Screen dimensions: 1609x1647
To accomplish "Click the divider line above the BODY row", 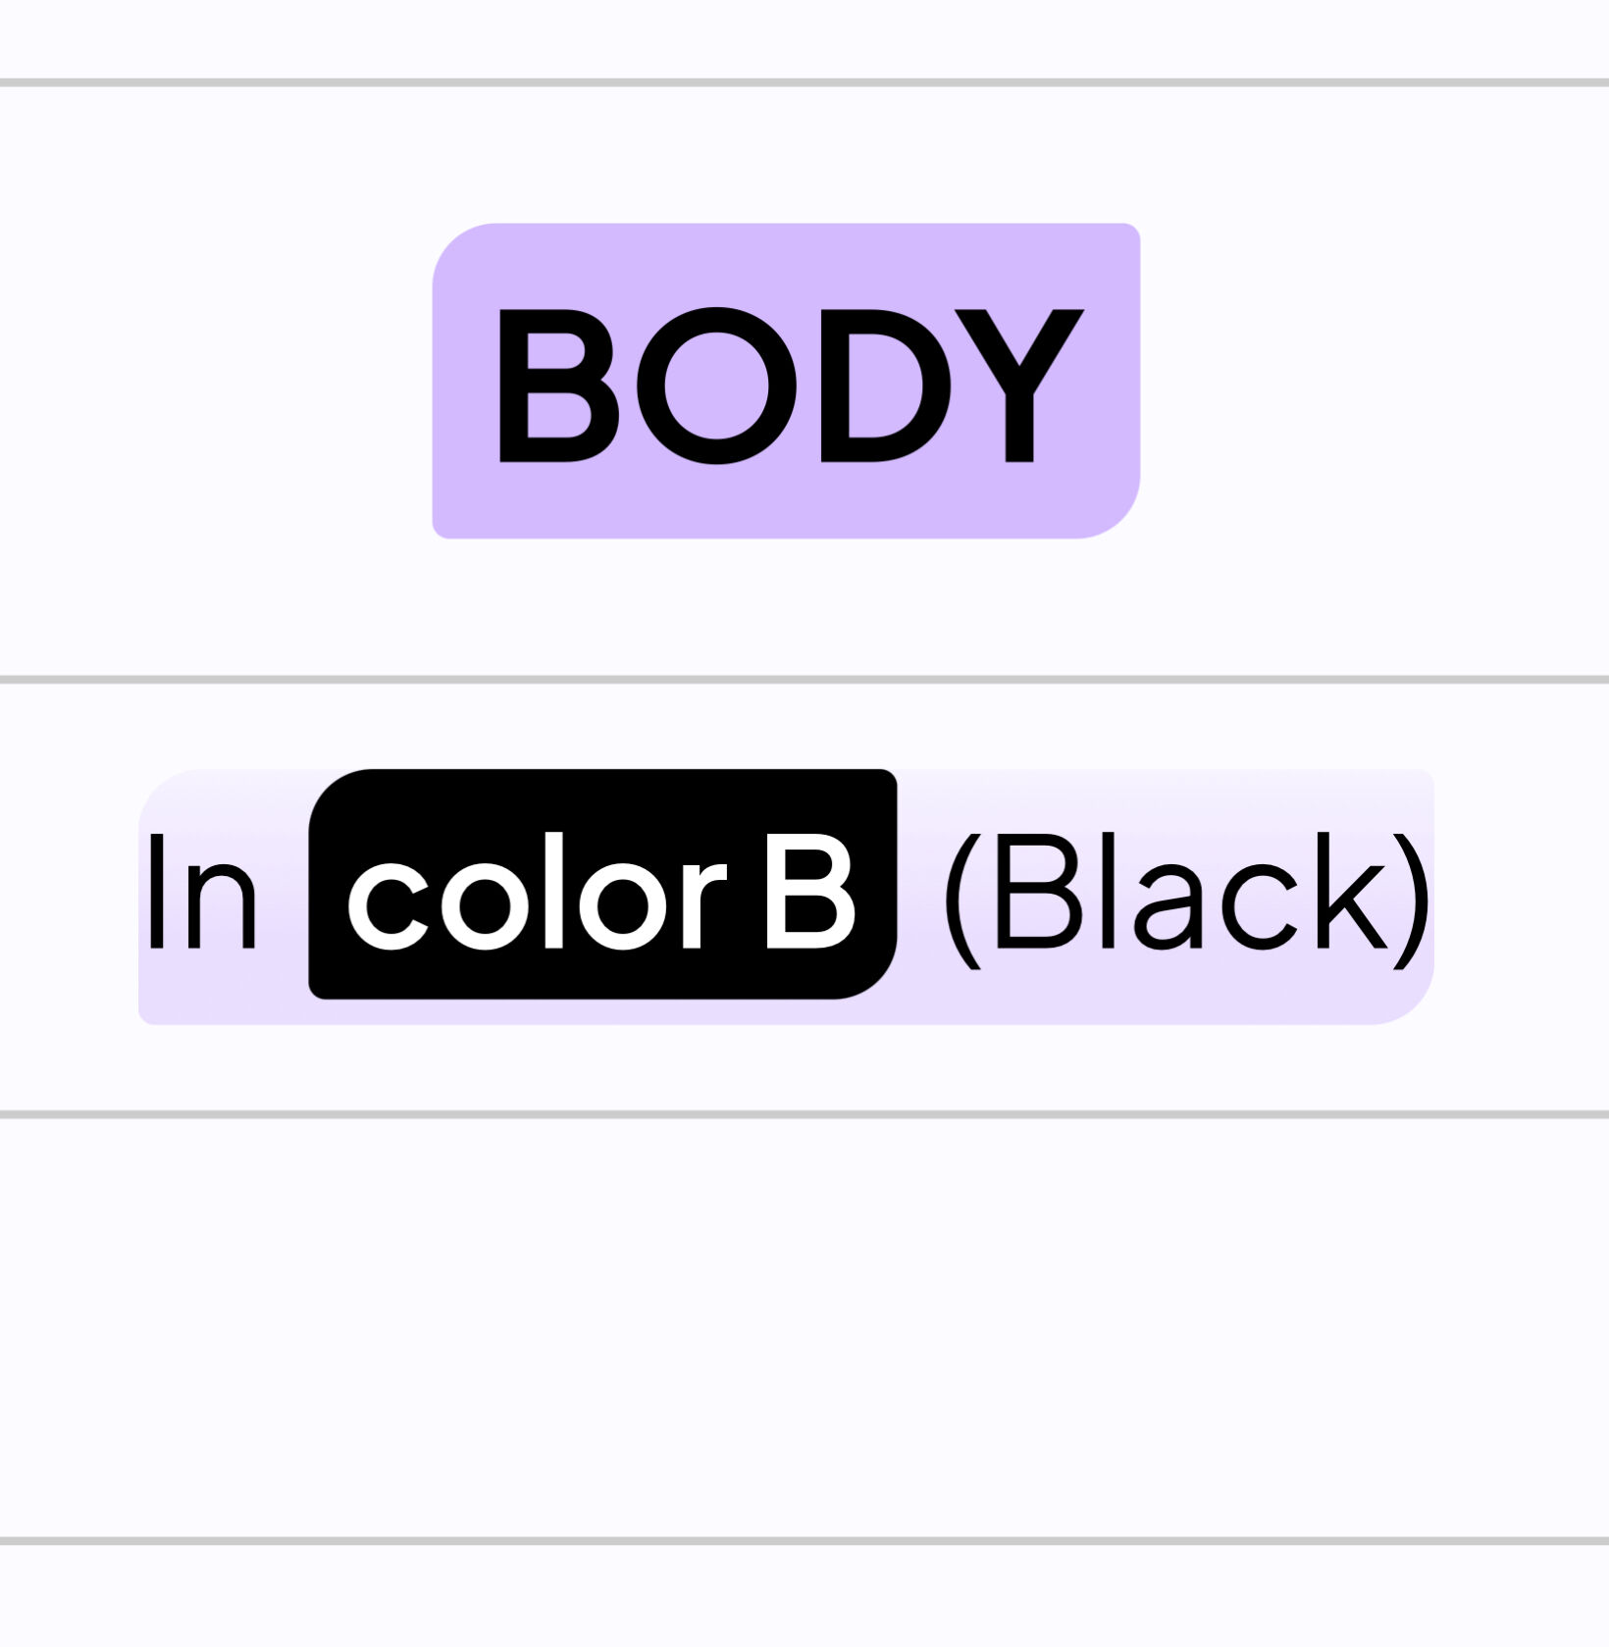I will point(804,82).
